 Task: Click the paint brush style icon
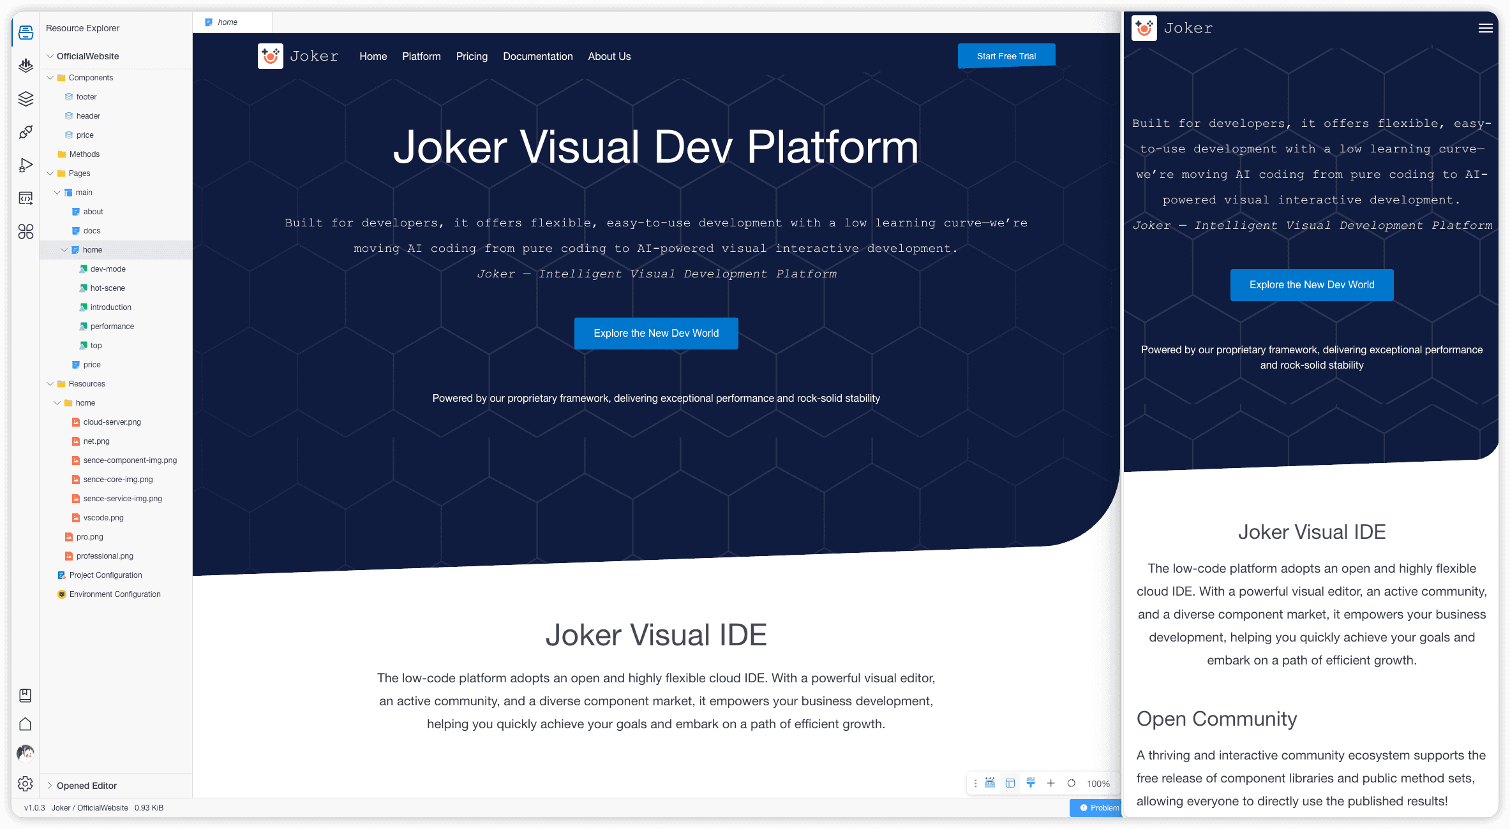pyautogui.click(x=1031, y=783)
